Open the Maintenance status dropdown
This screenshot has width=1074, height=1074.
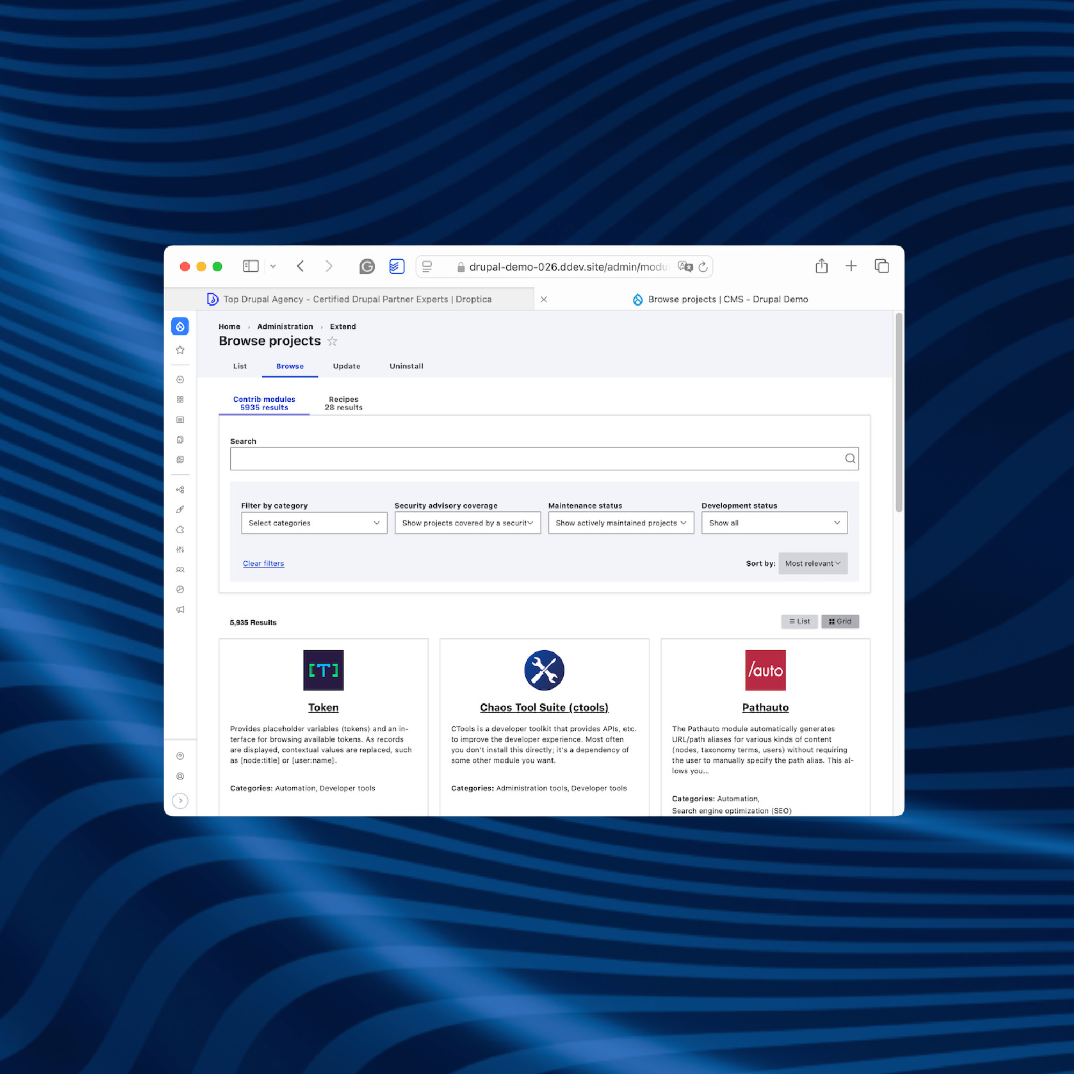[x=621, y=523]
